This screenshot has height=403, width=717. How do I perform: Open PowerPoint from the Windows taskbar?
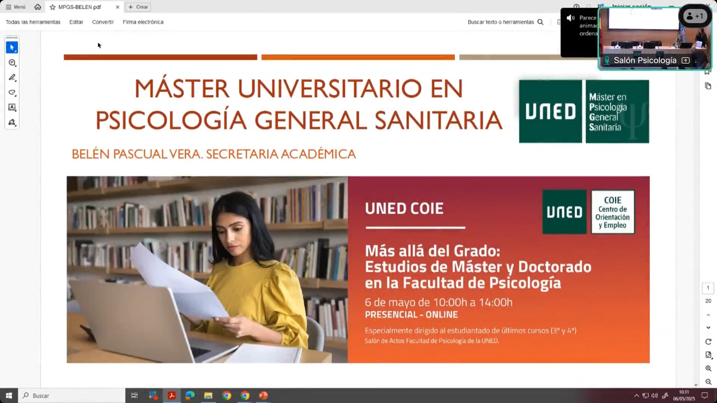263,396
